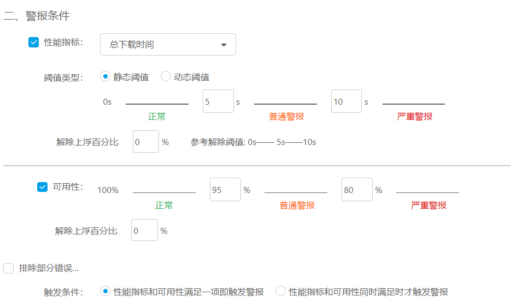Click the green 正常 label under performance thresholds
Viewport: 511px width, 308px height.
coord(157,117)
